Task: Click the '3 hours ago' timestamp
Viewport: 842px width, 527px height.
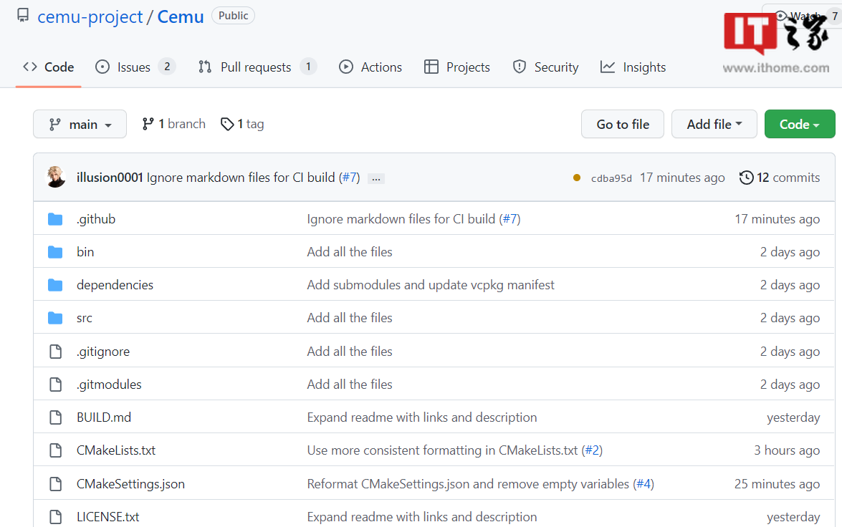Action: [787, 450]
